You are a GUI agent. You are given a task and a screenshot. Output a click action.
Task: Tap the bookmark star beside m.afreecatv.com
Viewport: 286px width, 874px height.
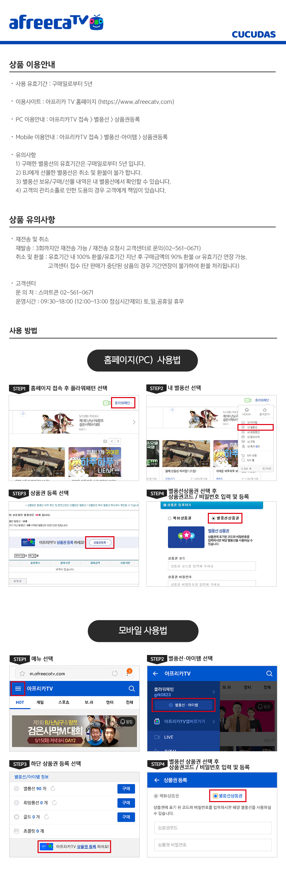pyautogui.click(x=22, y=673)
